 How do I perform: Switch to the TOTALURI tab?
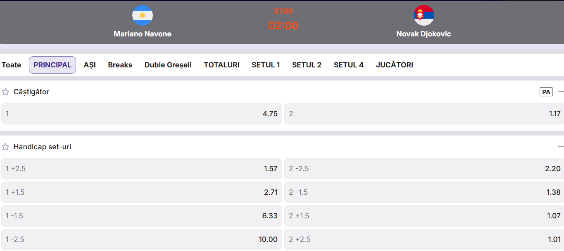pos(221,65)
